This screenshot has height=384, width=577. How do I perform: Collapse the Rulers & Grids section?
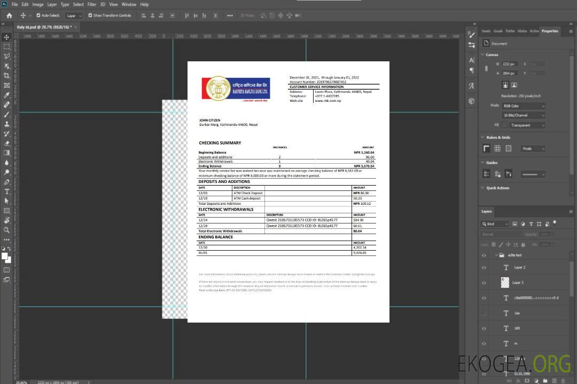pos(483,138)
